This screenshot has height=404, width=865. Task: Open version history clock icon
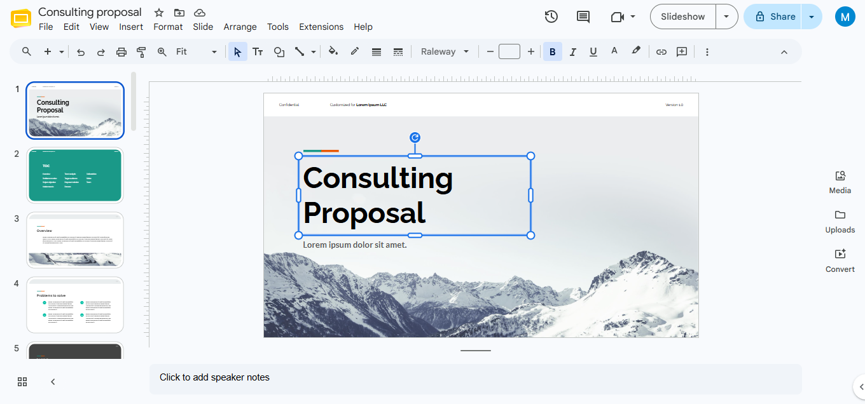click(551, 17)
